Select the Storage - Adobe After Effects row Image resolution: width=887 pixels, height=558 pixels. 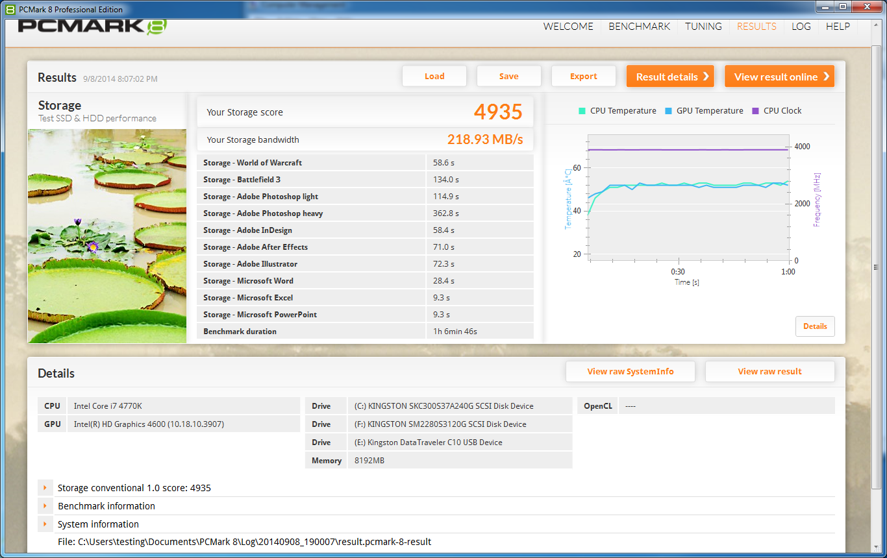point(365,247)
